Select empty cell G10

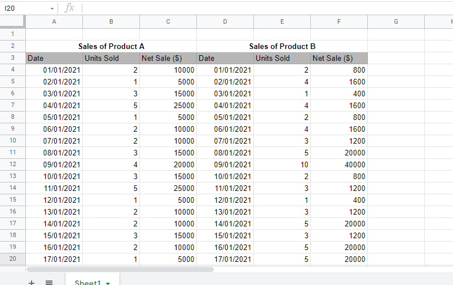click(396, 141)
